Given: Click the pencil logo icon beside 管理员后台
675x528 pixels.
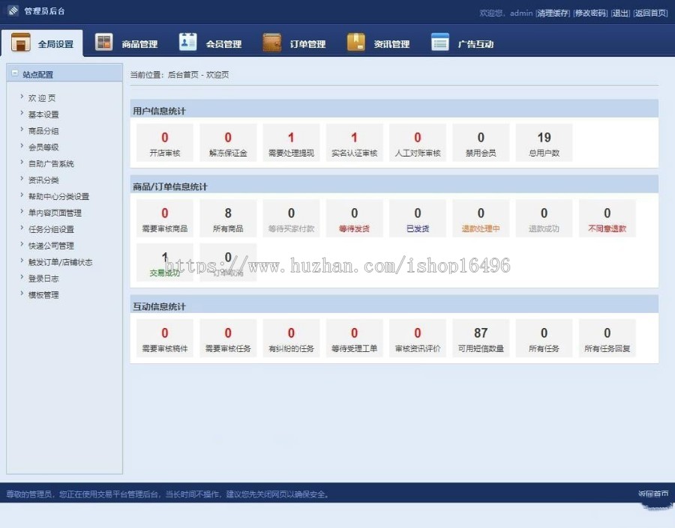Looking at the screenshot, I should tap(13, 11).
